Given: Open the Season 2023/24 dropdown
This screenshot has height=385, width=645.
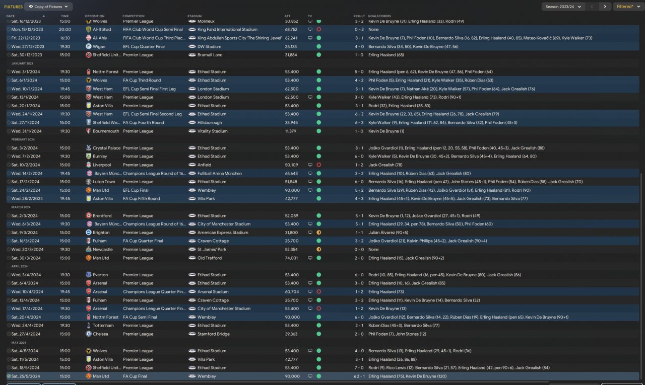Looking at the screenshot, I should pyautogui.click(x=563, y=7).
